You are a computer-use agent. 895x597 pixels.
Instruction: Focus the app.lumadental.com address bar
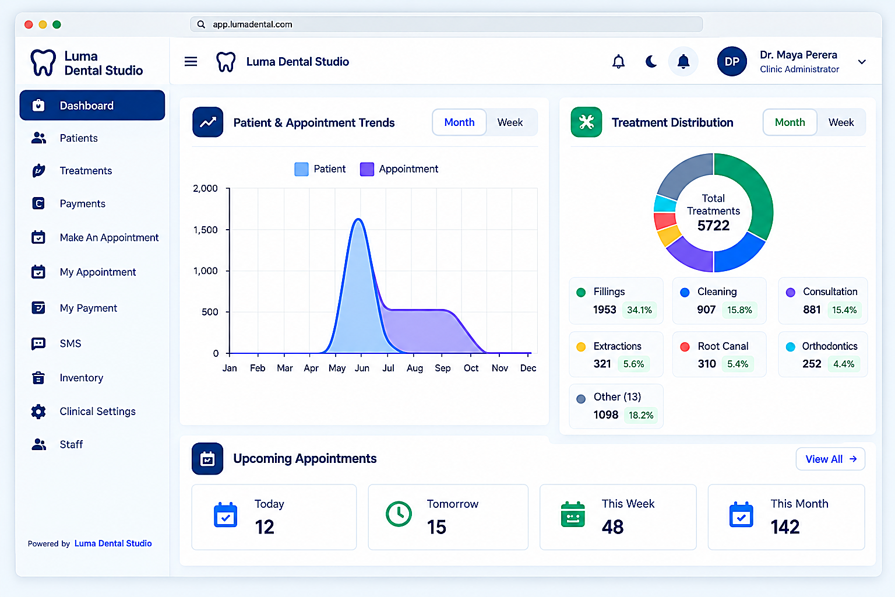(446, 24)
